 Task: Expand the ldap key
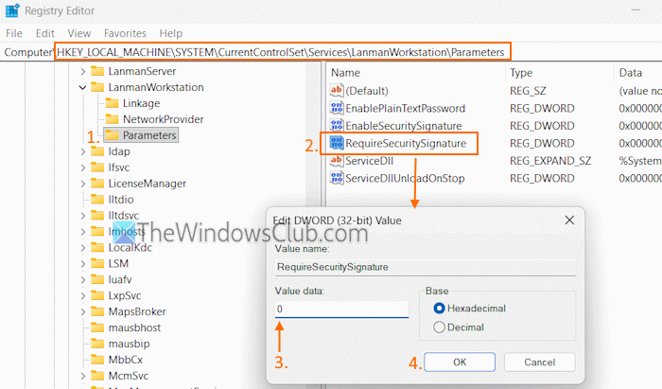[x=83, y=151]
